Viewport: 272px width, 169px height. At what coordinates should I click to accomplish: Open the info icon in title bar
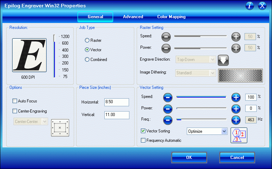pyautogui.click(x=250, y=6)
